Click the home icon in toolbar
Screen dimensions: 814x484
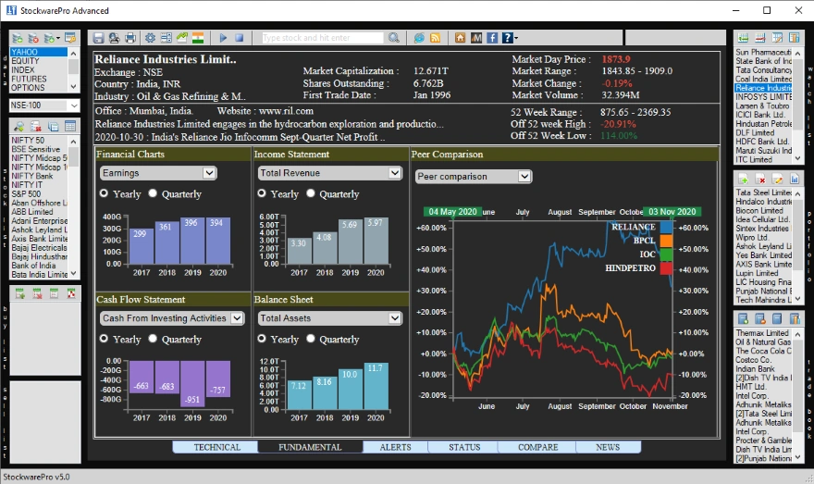[461, 38]
